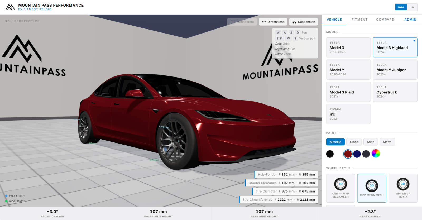Click the 351mm label on the car
Screen dimensions: 422x220
pyautogui.click(x=164, y=127)
